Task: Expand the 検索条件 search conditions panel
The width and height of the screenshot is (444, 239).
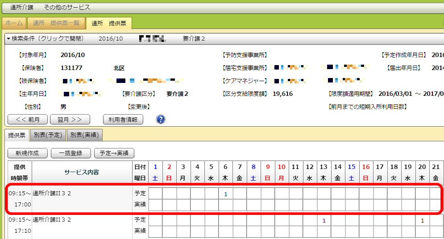Action: tap(45, 39)
